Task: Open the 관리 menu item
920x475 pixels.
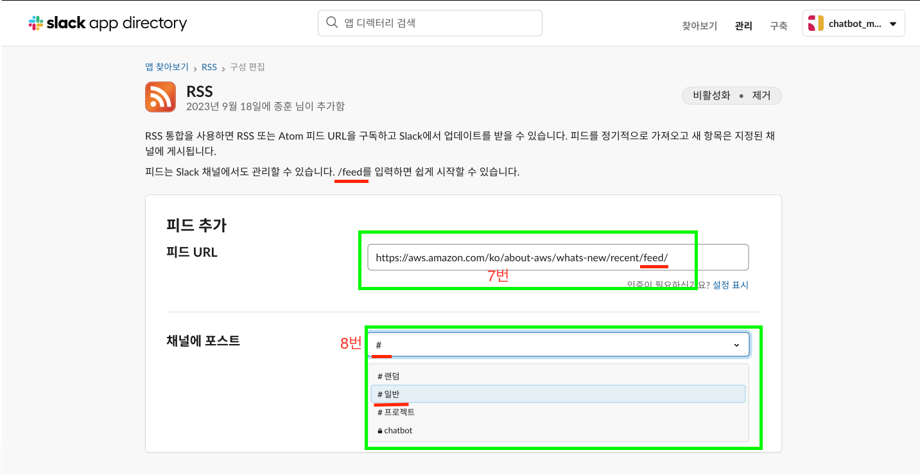Action: 743,26
